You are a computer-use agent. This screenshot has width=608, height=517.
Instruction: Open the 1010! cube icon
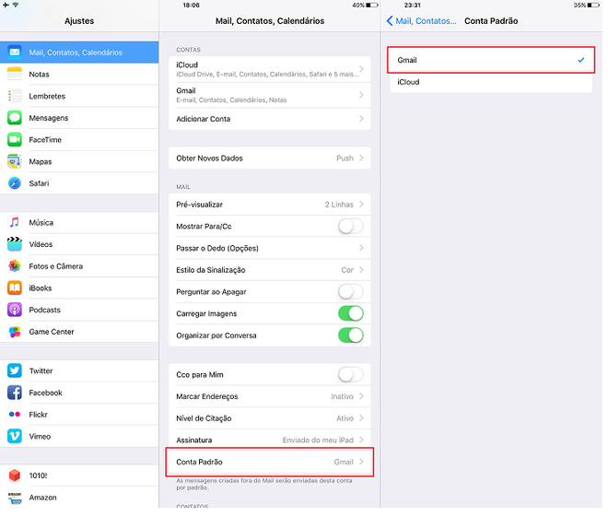pyautogui.click(x=15, y=476)
